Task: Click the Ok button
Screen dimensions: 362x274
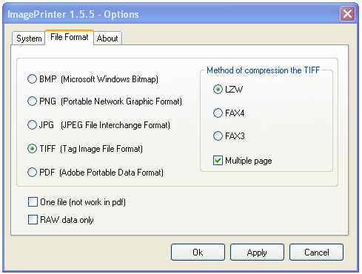Action: point(198,253)
